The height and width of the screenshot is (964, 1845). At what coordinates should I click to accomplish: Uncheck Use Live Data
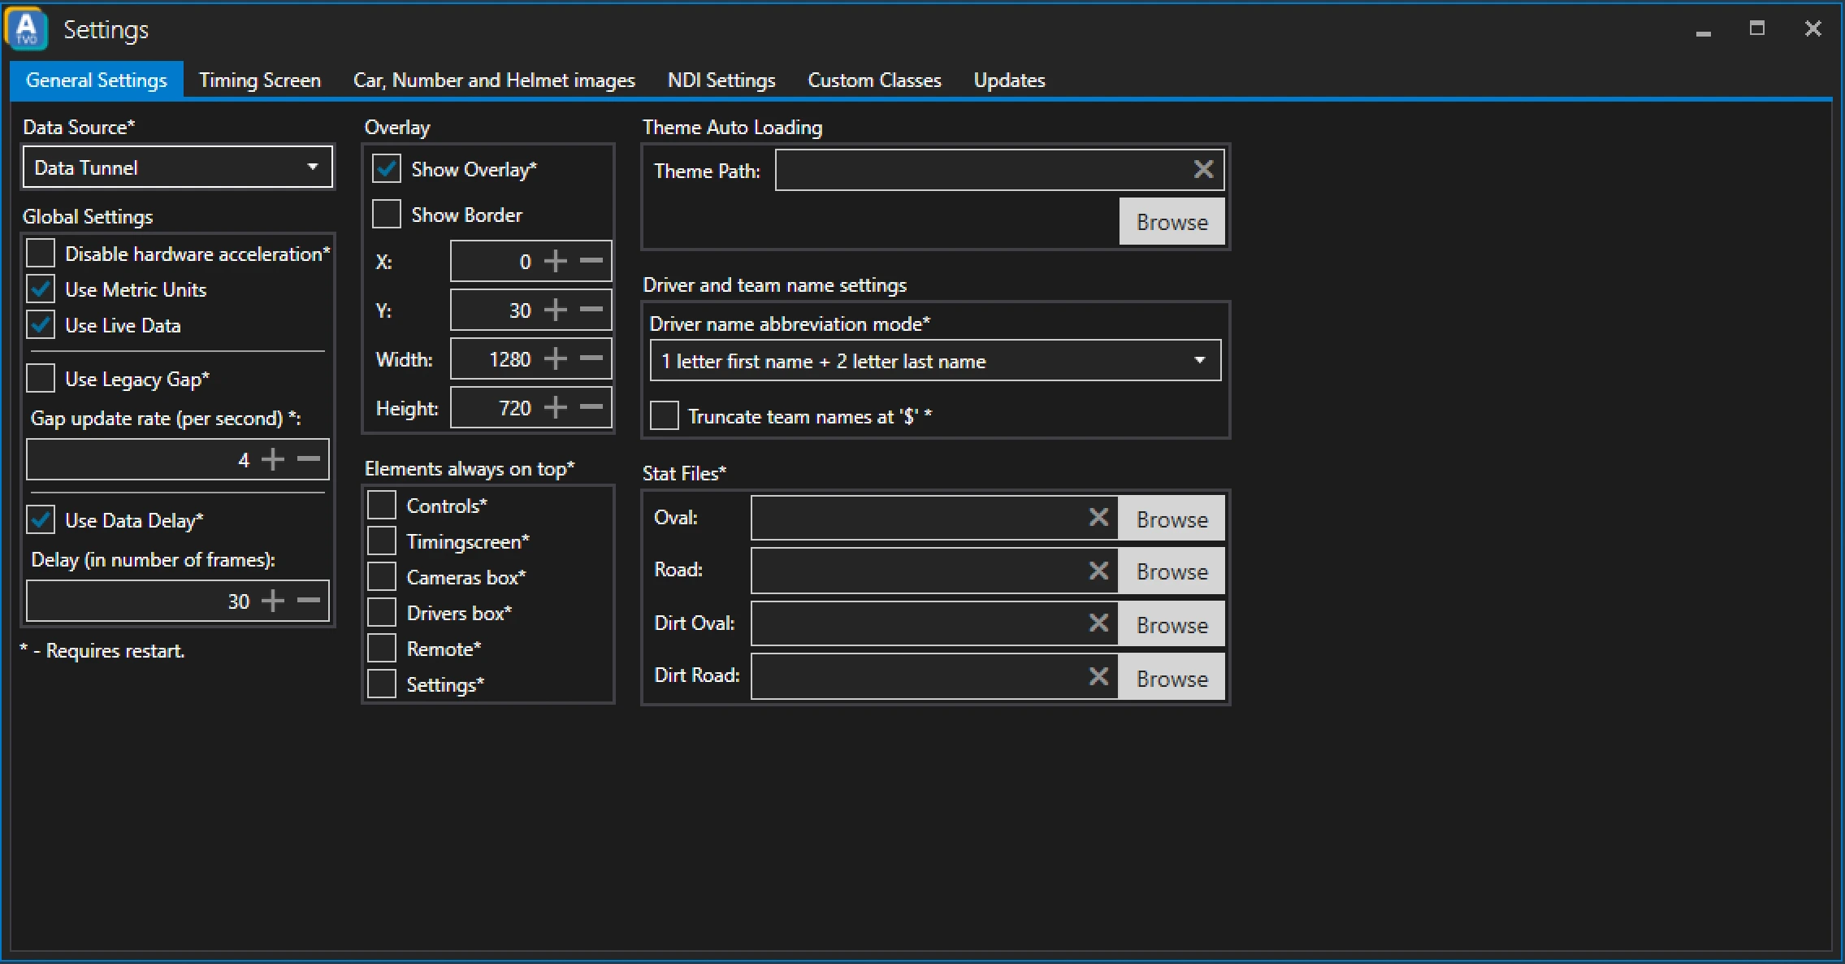(x=41, y=324)
